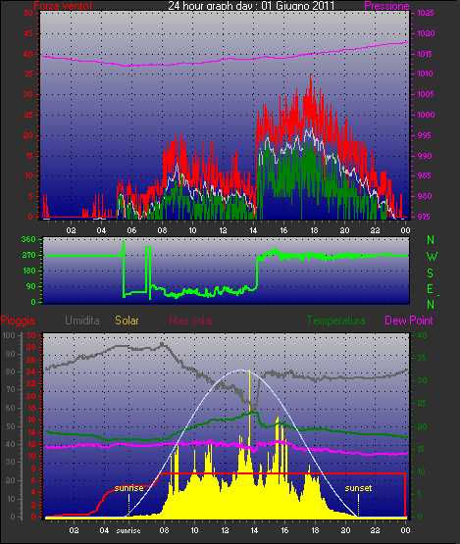Click the green 'Temperatura' legend label
Image resolution: width=460 pixels, height=544 pixels.
pyautogui.click(x=335, y=321)
